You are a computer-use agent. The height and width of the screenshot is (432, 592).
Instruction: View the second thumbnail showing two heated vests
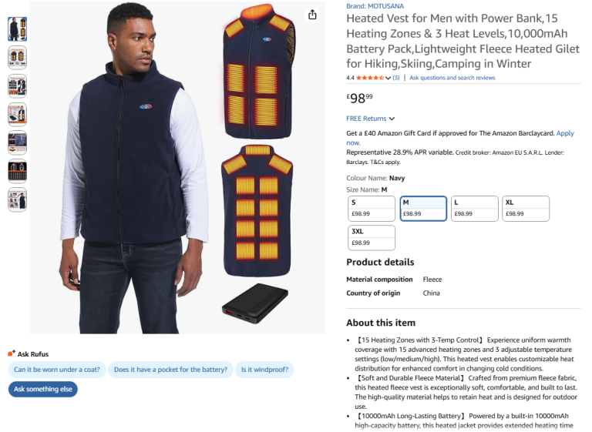coord(17,58)
